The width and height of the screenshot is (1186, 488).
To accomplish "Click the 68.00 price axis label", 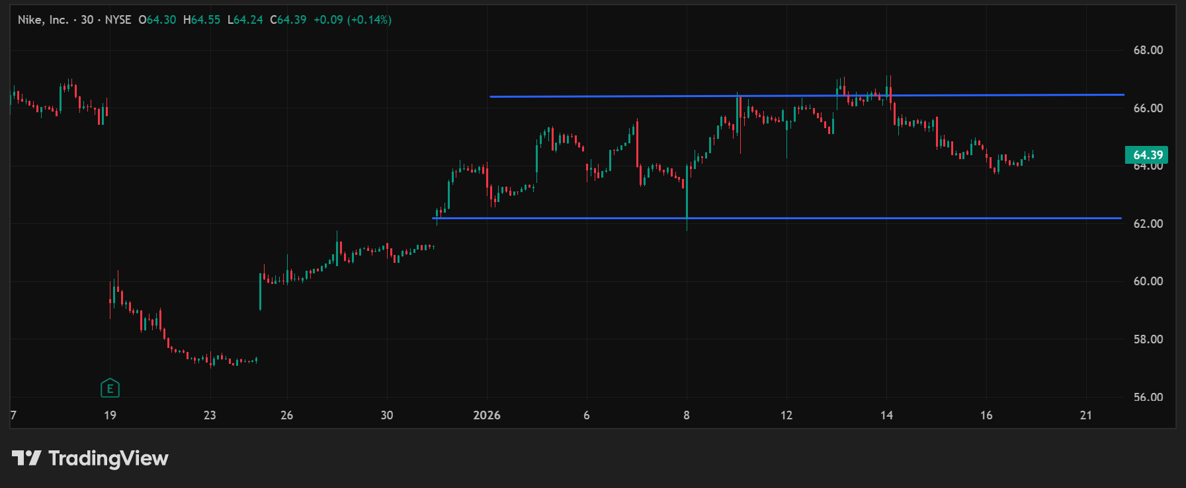I will [1148, 50].
